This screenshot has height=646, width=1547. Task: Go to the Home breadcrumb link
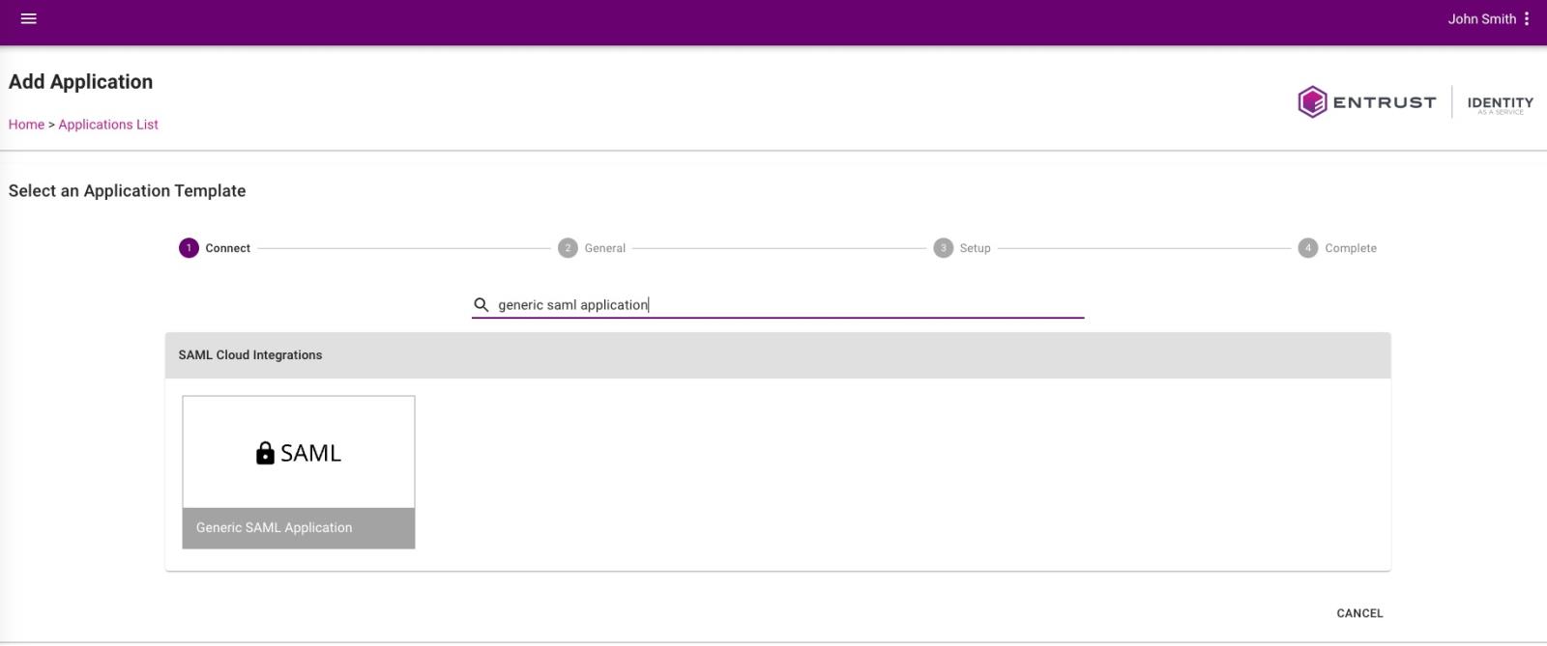[x=26, y=125]
